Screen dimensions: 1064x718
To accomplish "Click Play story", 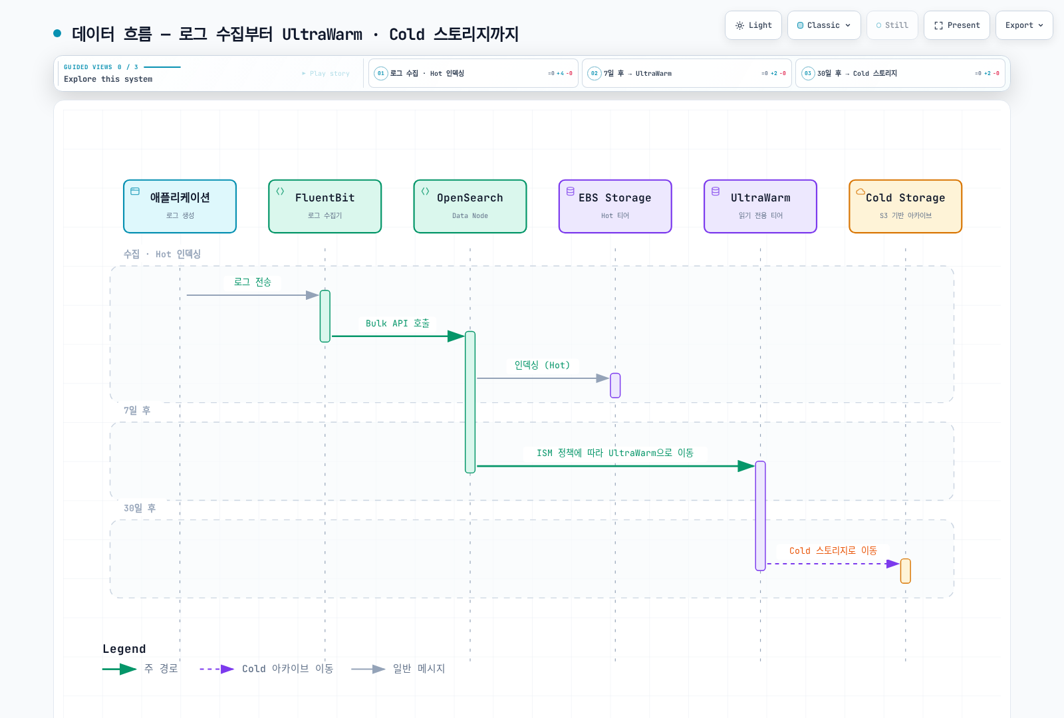I will [326, 74].
